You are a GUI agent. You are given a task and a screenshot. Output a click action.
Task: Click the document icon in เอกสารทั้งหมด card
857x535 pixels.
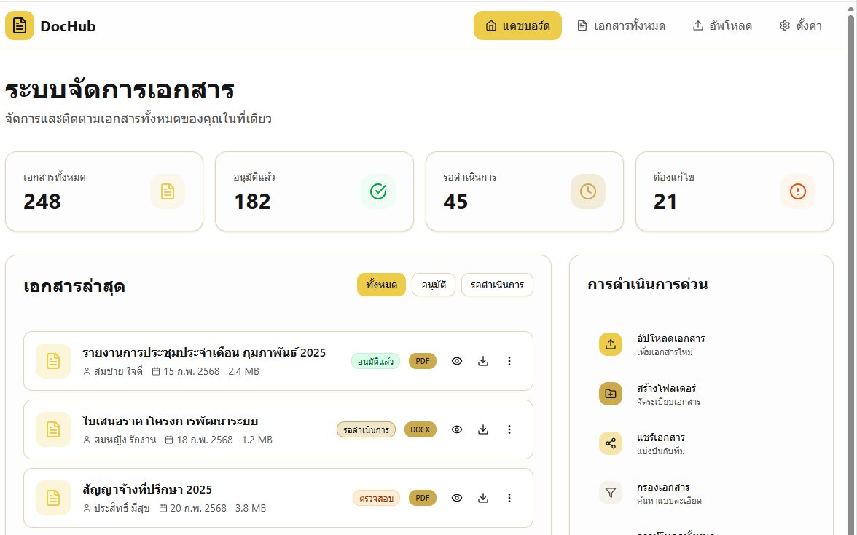(x=168, y=191)
